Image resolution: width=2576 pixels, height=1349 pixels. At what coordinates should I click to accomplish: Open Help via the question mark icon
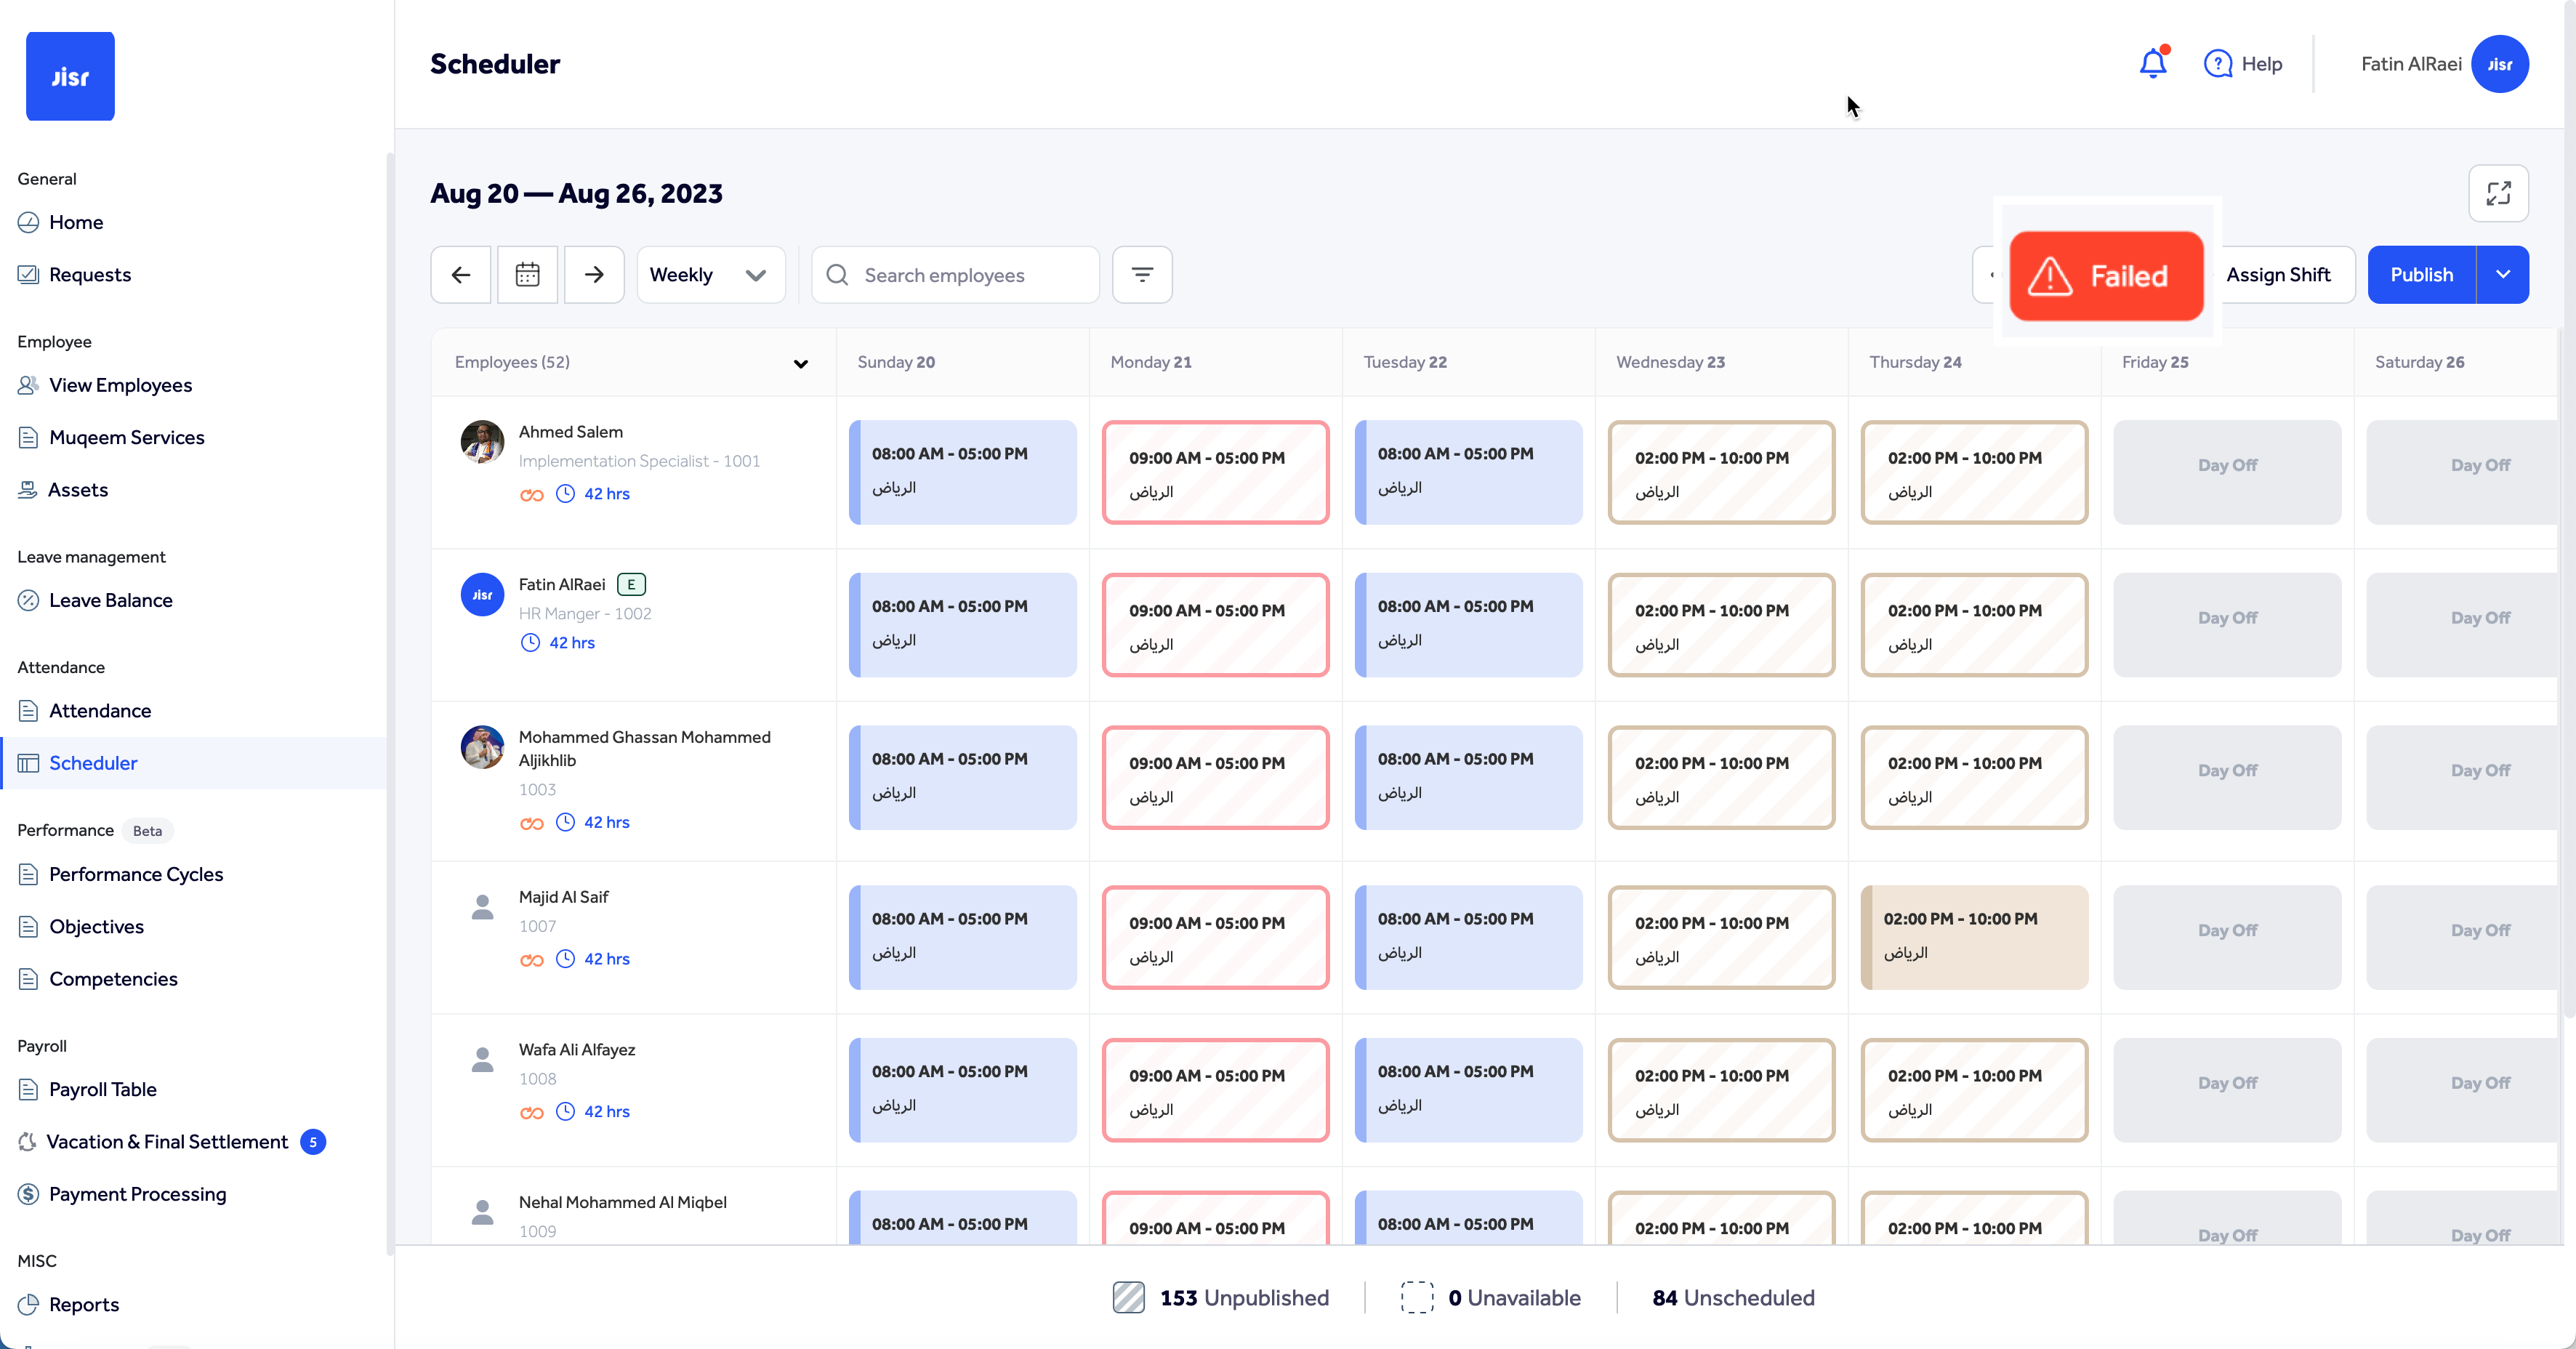pyautogui.click(x=2219, y=63)
